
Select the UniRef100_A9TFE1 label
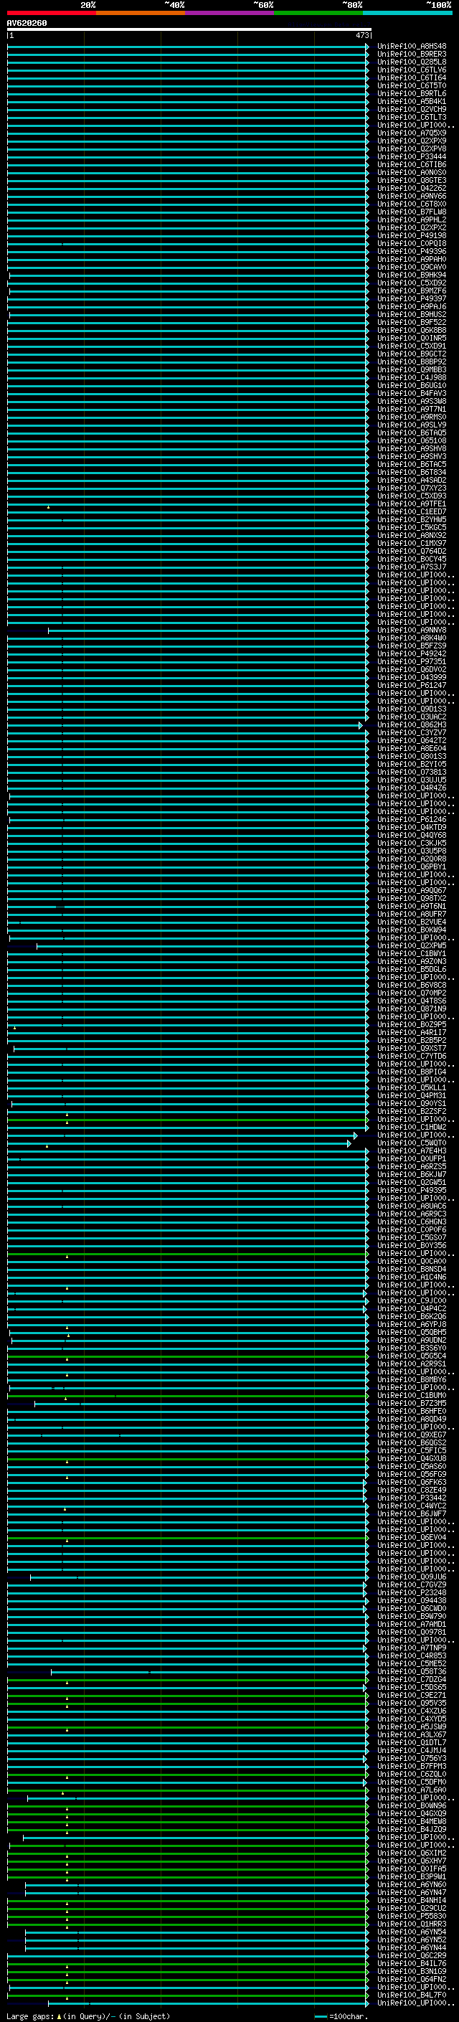click(x=412, y=504)
